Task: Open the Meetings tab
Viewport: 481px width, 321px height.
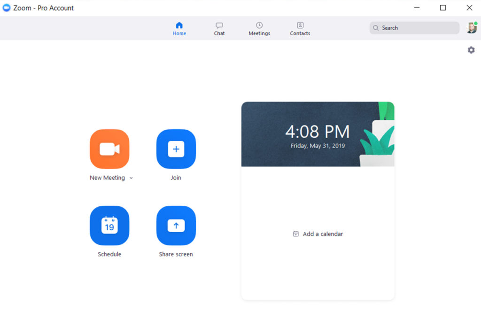Action: [259, 29]
